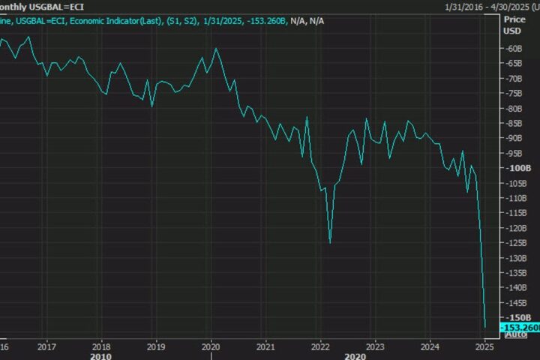The image size is (540, 360).
Task: Click the Auto scale button
Action: (516, 334)
